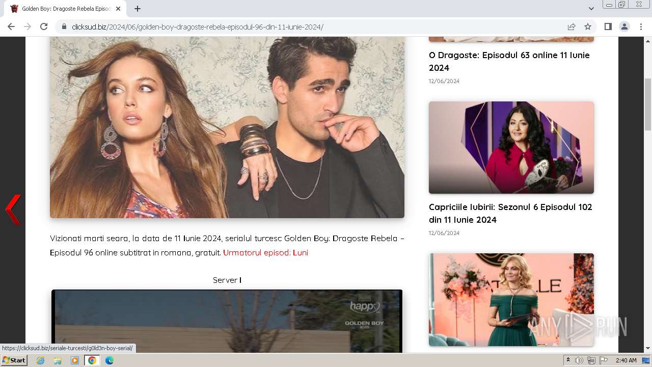Screen dimensions: 652x367
Task: Select the Server I label
Action: pos(227,280)
